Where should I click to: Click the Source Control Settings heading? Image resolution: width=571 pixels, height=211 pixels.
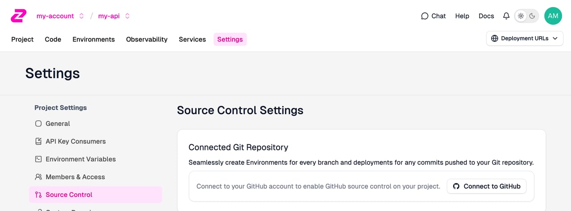pyautogui.click(x=240, y=110)
